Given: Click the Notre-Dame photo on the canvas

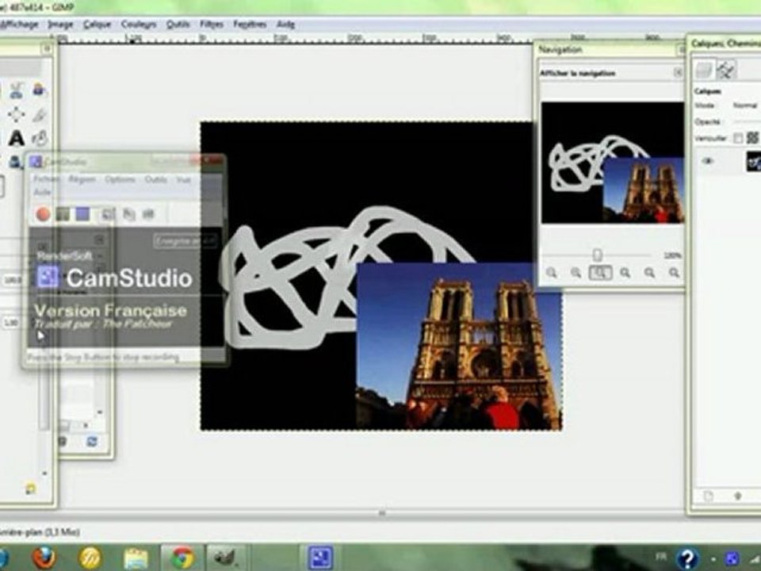Looking at the screenshot, I should click(x=459, y=347).
